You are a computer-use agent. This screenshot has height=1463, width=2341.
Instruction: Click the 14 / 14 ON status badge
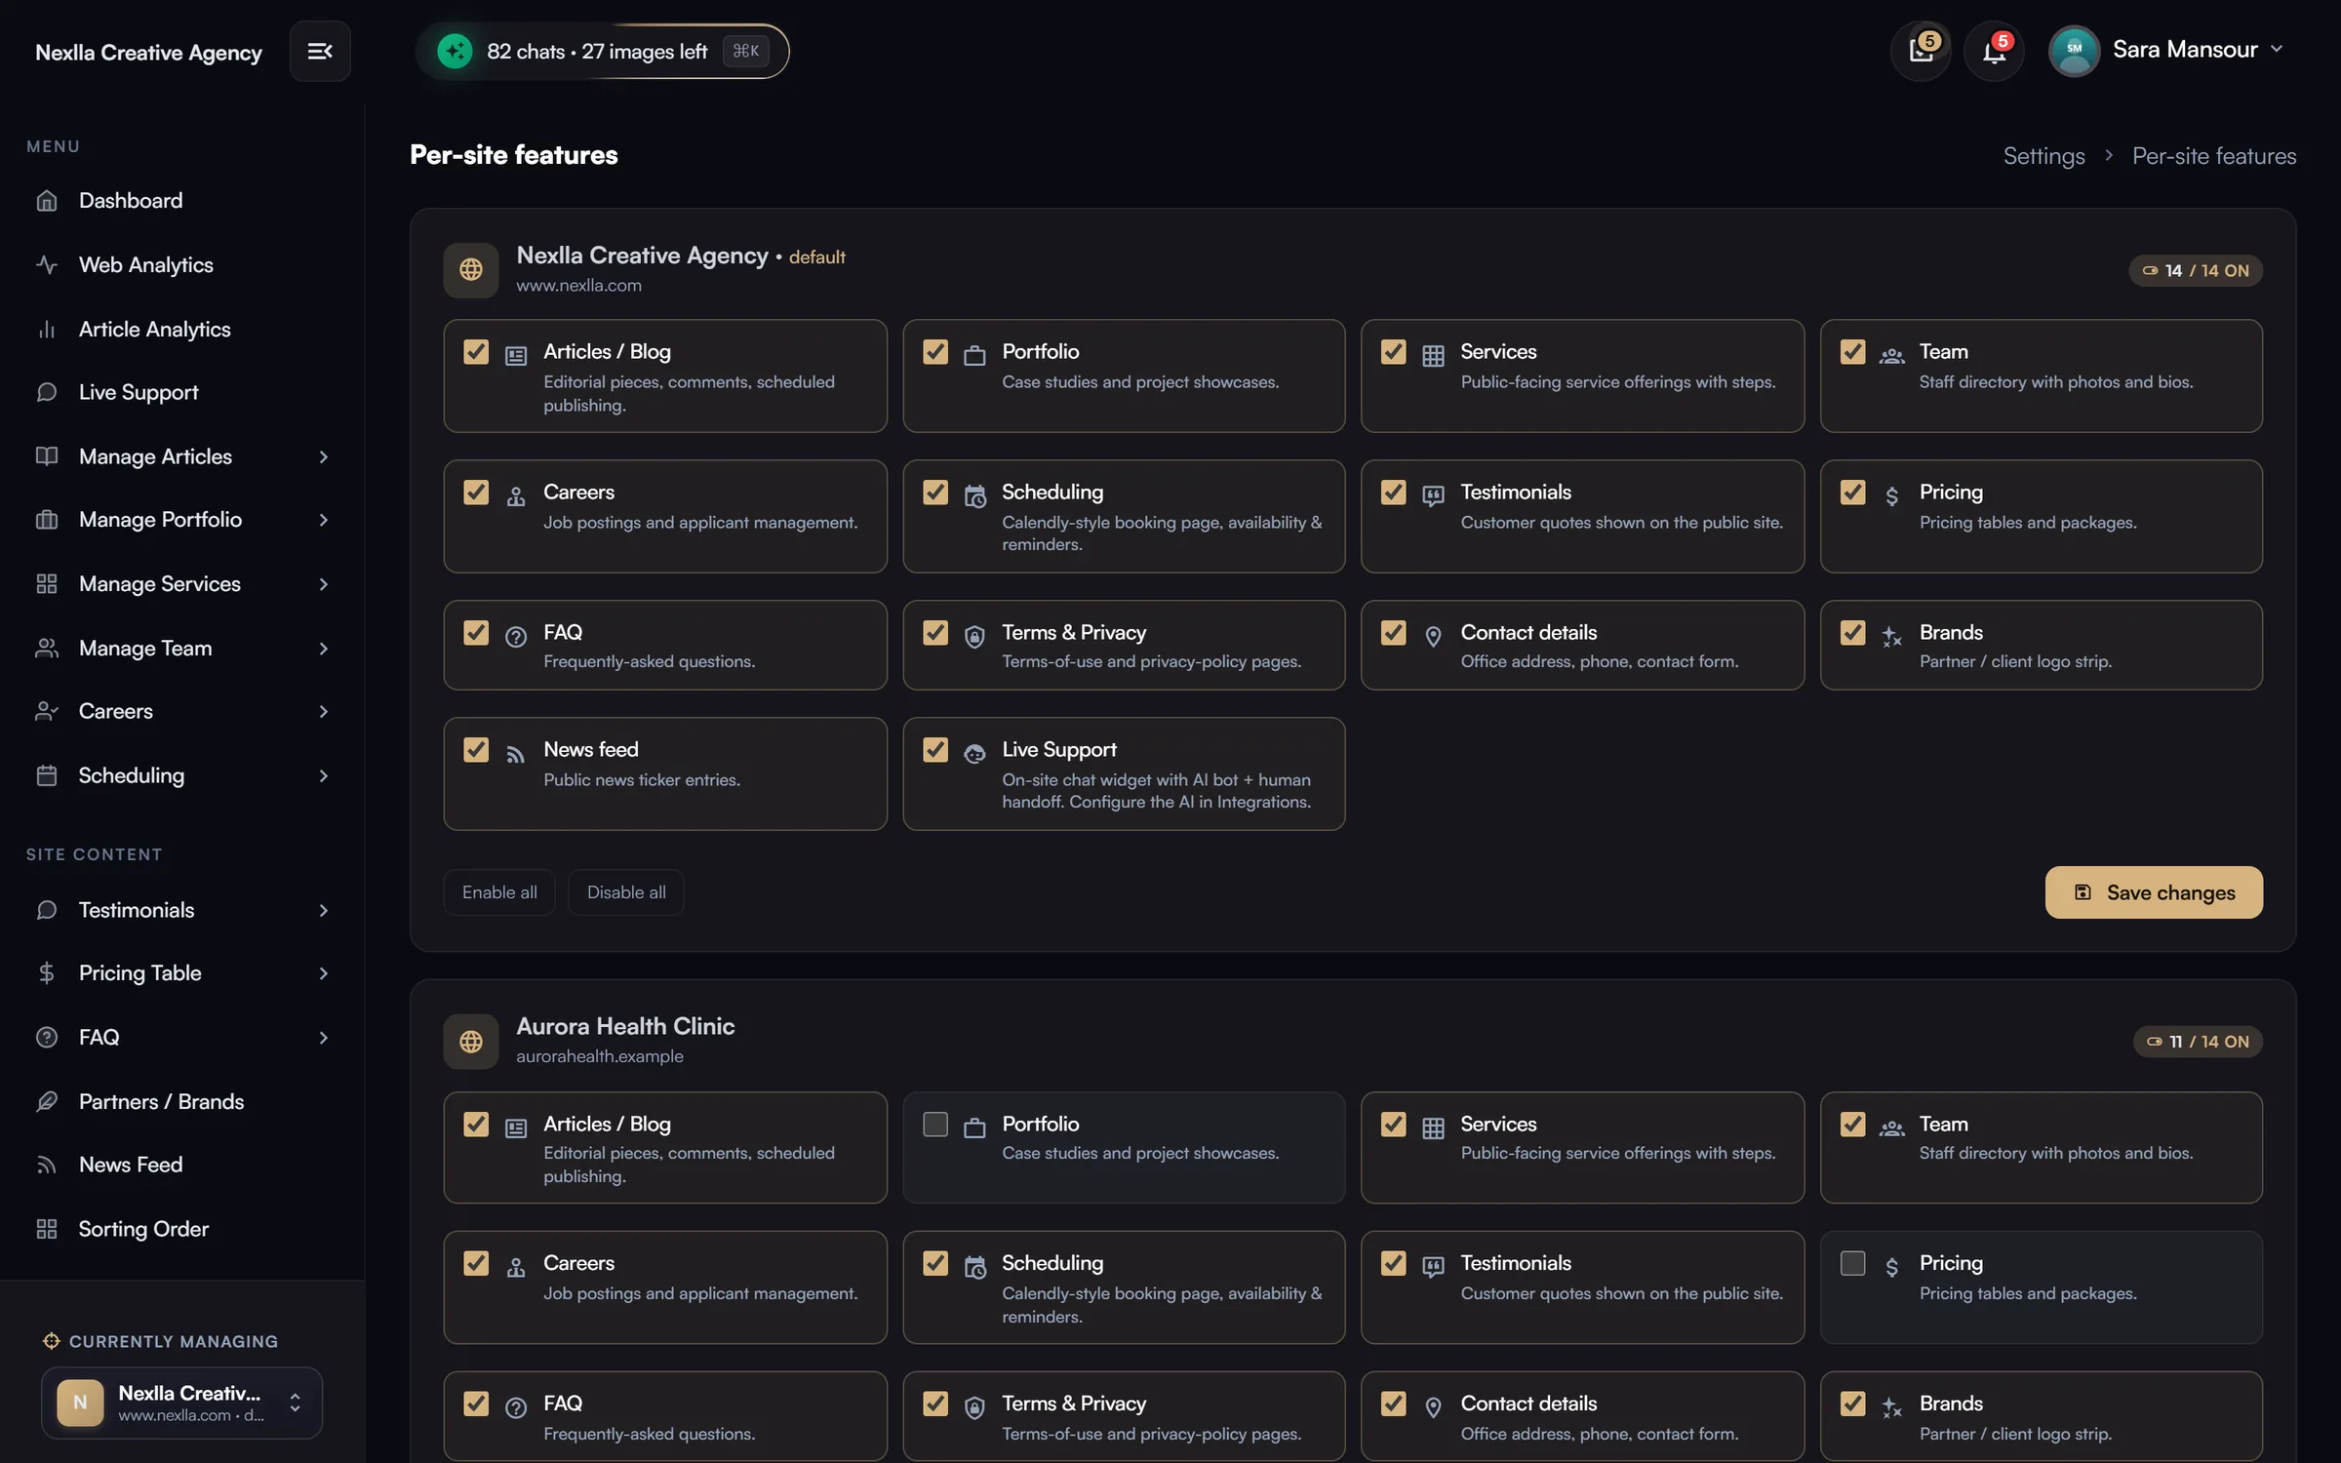(2195, 270)
